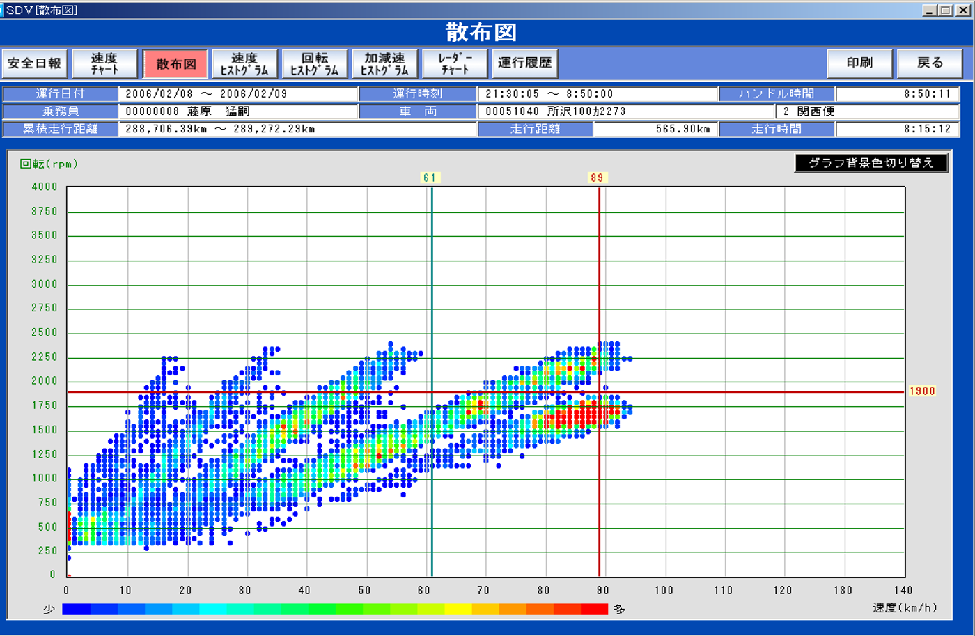Click the 4000 rpm axis label

coord(45,187)
